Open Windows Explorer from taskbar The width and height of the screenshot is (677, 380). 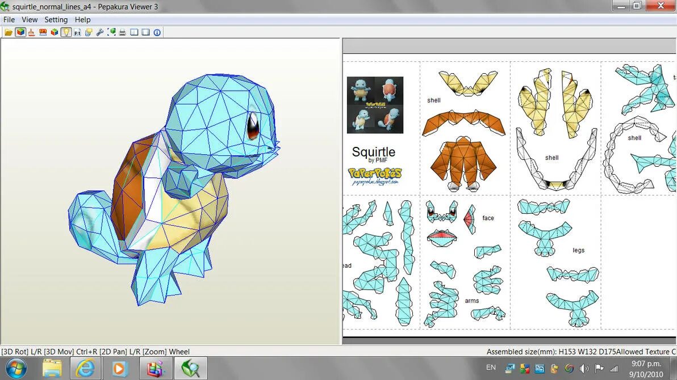[52, 368]
